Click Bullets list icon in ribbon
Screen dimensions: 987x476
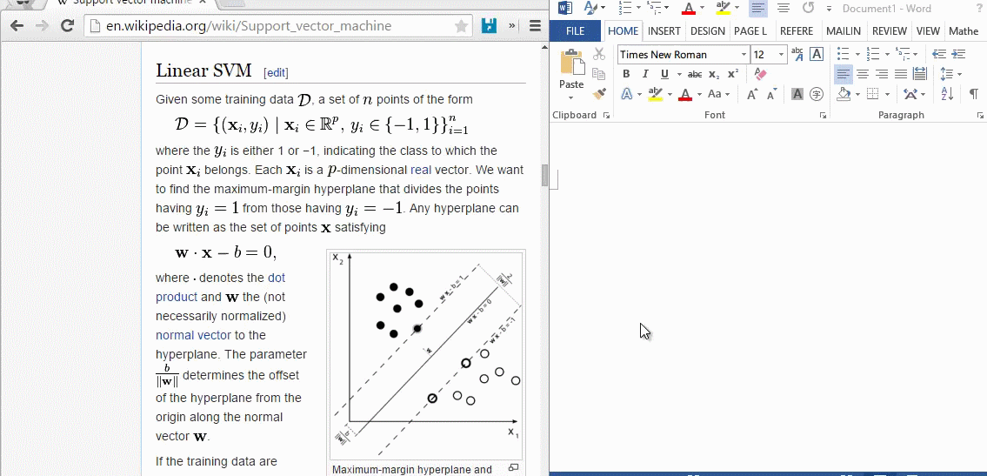pos(844,54)
